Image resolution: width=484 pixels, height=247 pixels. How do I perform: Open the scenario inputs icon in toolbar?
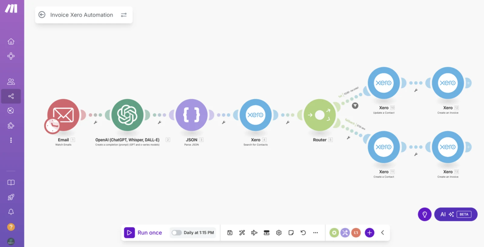(267, 232)
